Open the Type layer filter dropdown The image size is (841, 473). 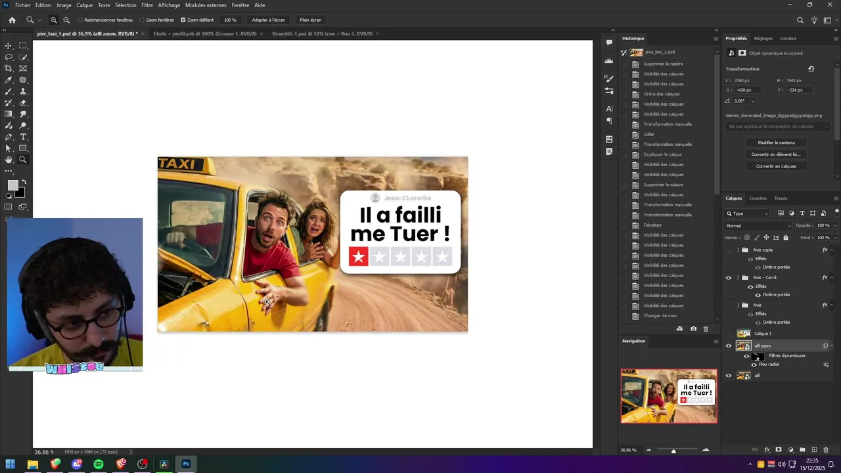click(x=747, y=214)
